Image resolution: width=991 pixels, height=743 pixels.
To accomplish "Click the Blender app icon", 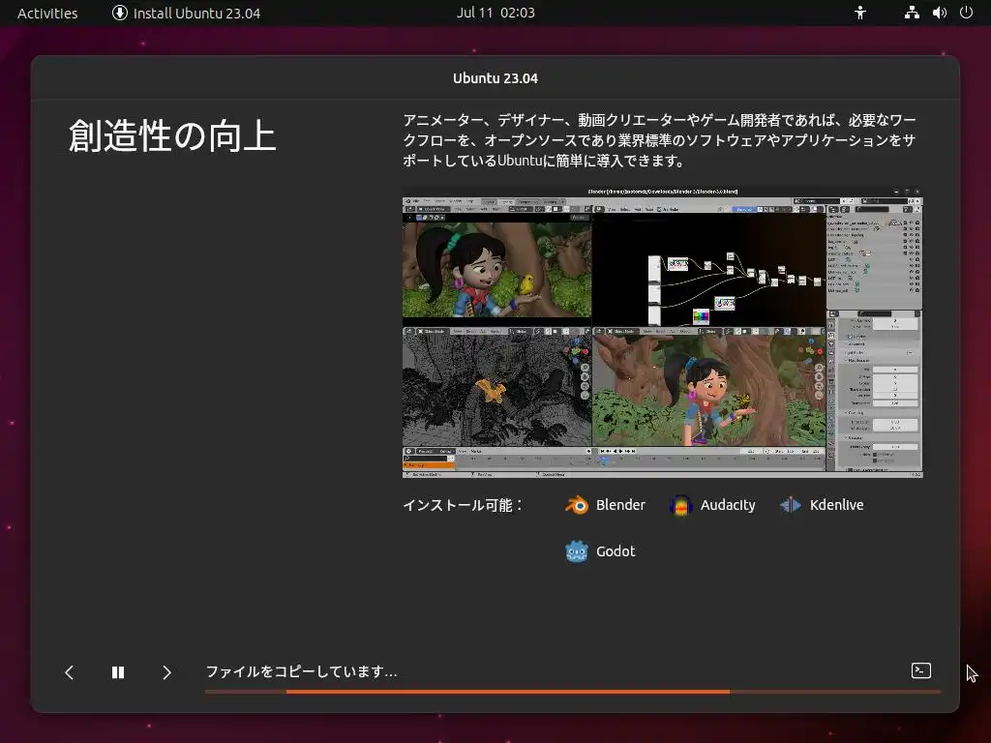I will point(577,505).
